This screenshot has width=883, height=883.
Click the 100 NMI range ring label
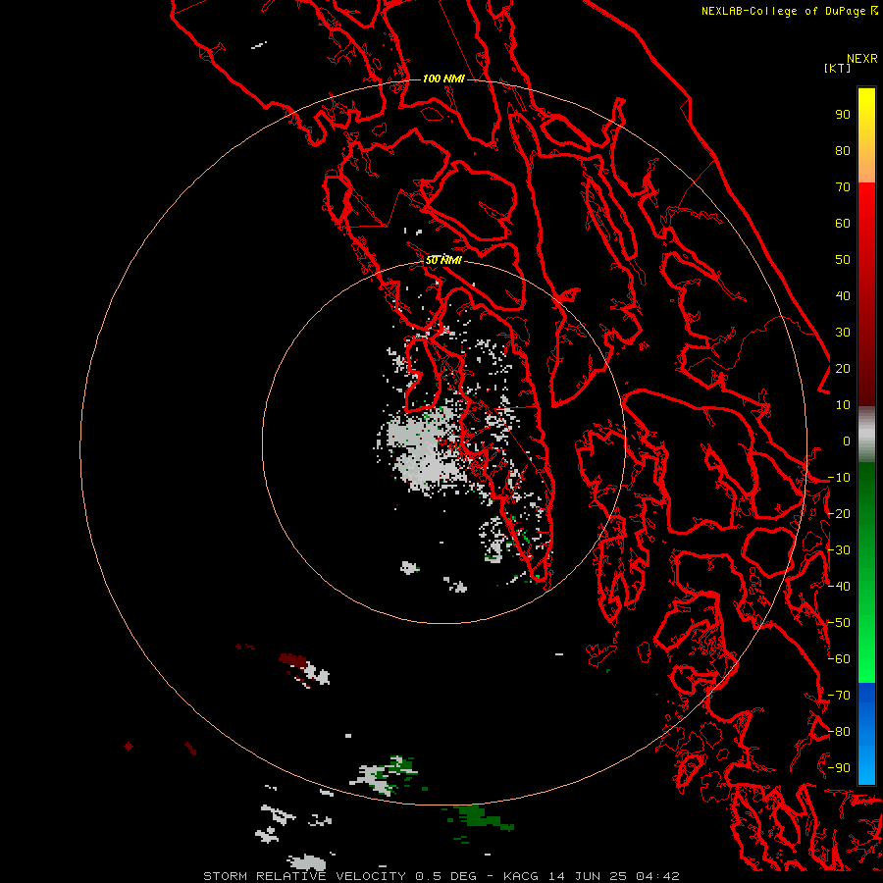(x=443, y=78)
